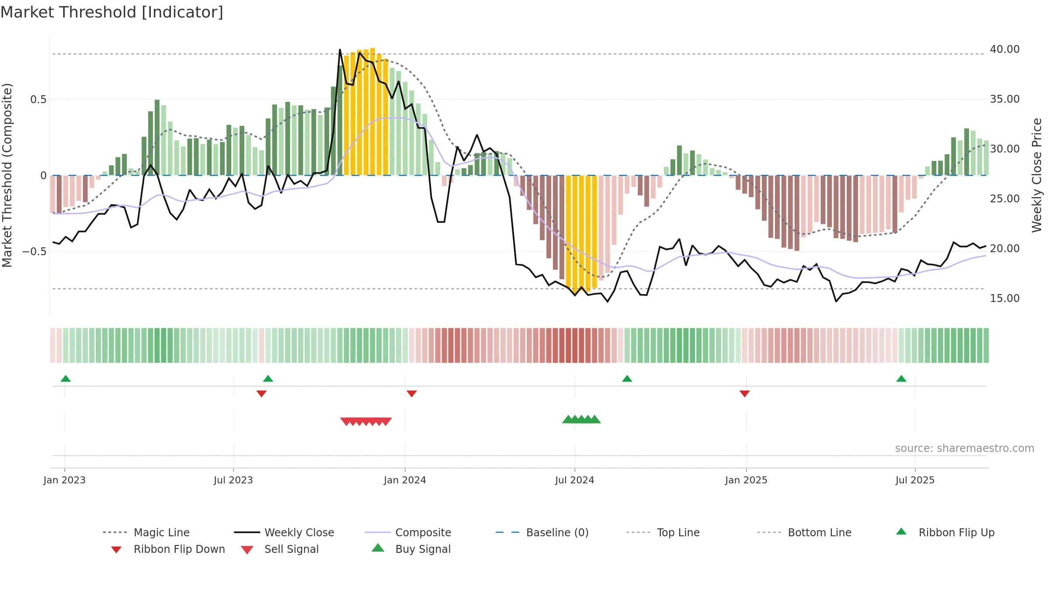1049x590 pixels.
Task: Click the ribbon flip up marker in August 2024
Action: pos(627,378)
